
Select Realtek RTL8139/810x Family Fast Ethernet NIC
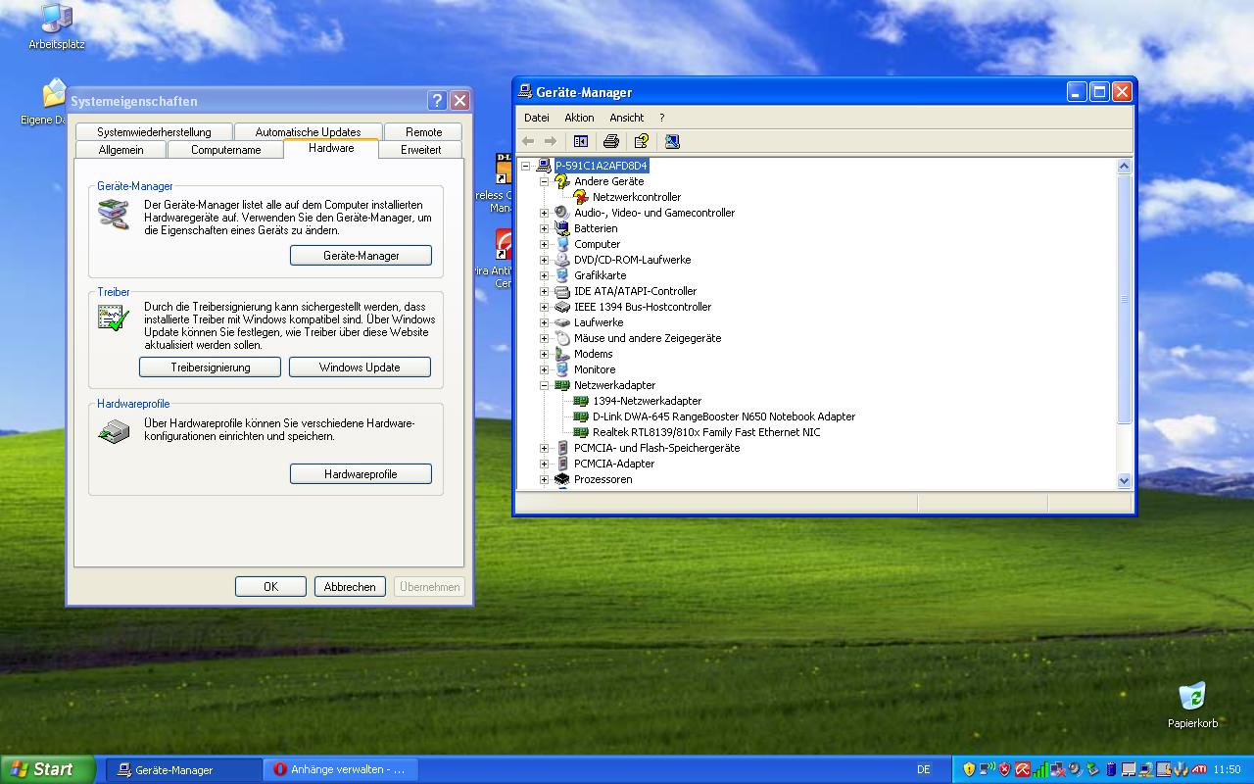[x=706, y=432]
